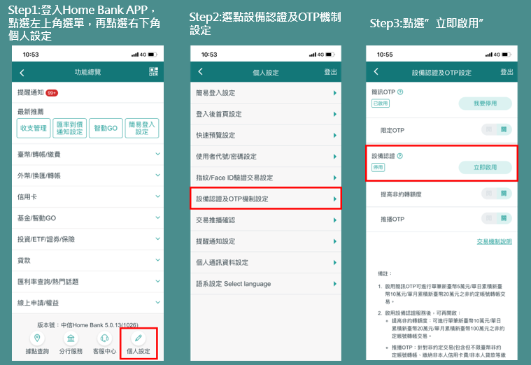Go back from 個人設定 screen

click(x=201, y=71)
